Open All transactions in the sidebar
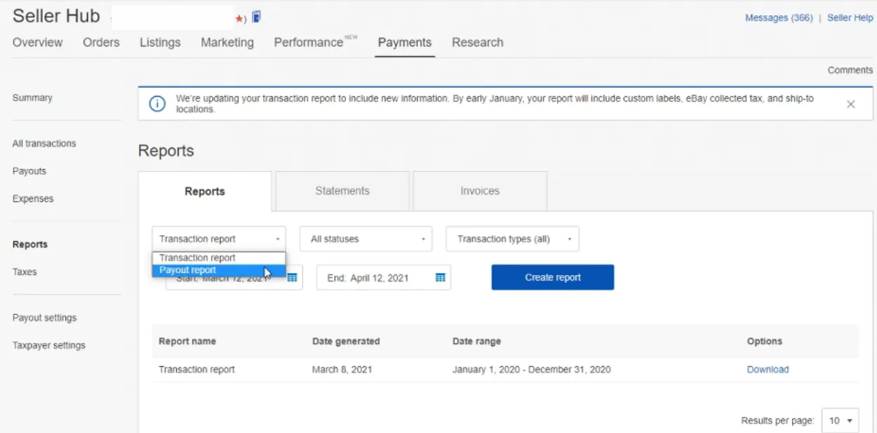 pos(44,143)
